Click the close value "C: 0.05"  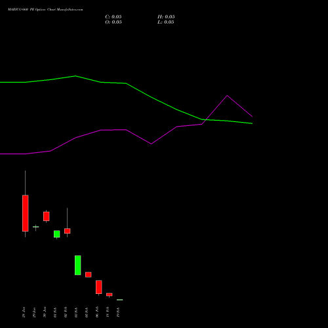coord(113,17)
